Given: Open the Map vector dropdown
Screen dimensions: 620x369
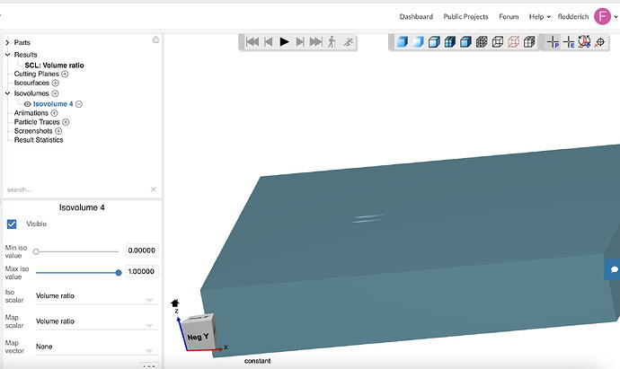Looking at the screenshot, I should pos(97,347).
